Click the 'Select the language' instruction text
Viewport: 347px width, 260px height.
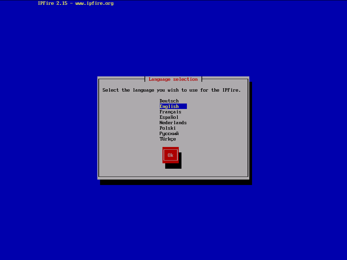pyautogui.click(x=172, y=90)
